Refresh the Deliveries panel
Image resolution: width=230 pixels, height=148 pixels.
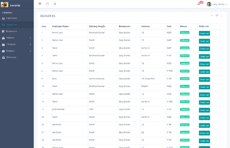tap(217, 15)
